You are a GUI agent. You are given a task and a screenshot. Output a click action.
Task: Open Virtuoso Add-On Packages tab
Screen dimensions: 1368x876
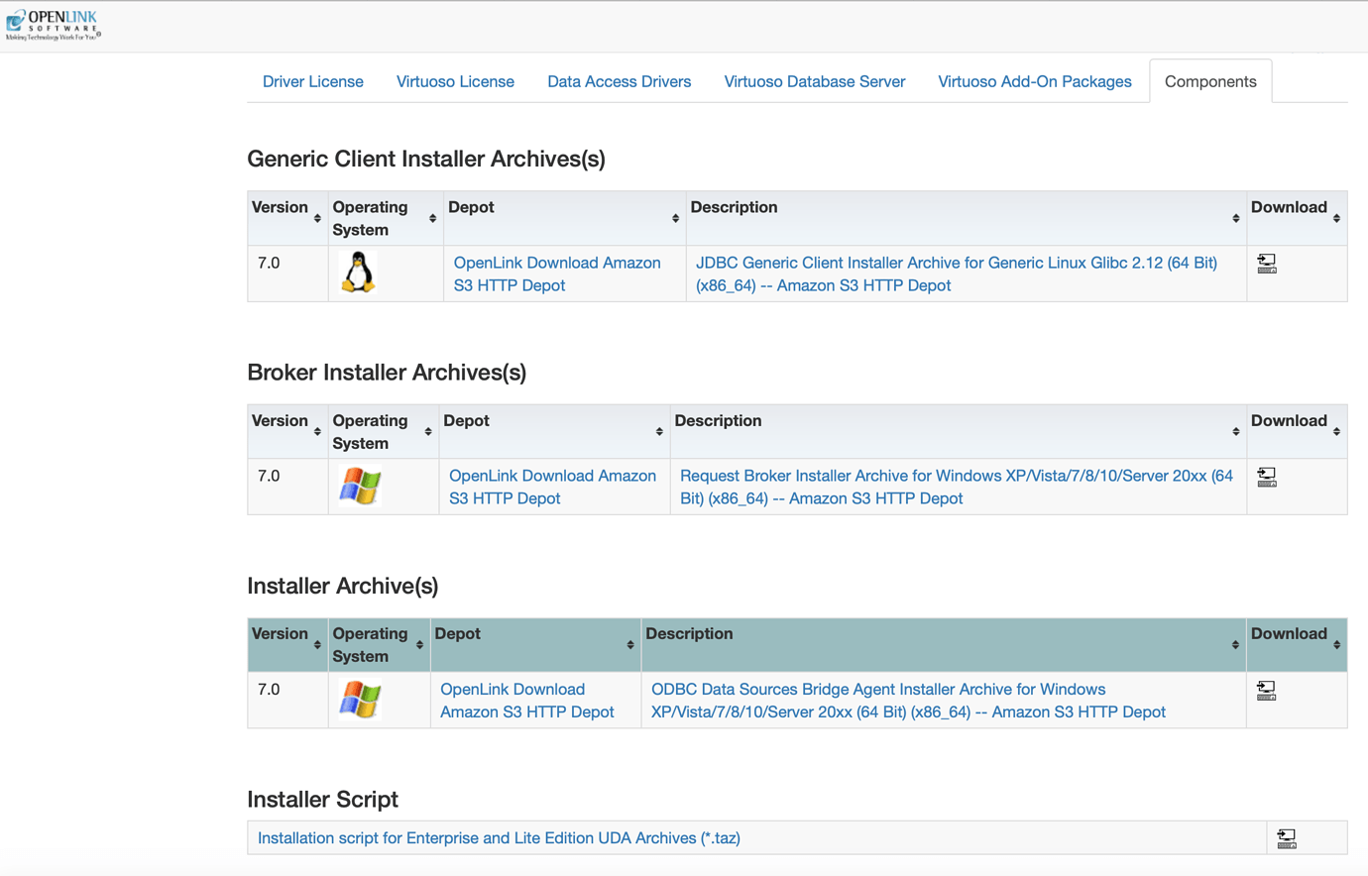[1034, 81]
